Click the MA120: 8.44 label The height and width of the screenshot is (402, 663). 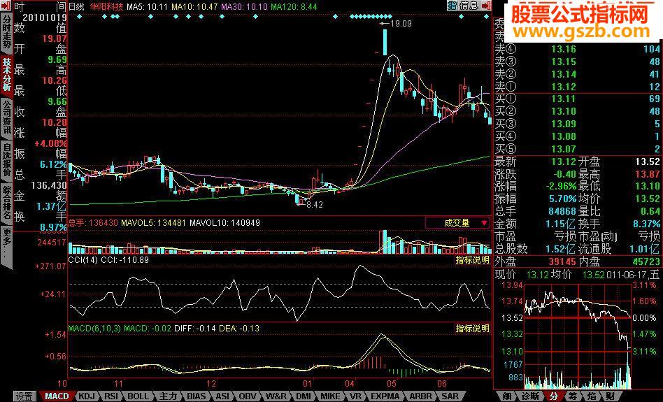coord(294,7)
